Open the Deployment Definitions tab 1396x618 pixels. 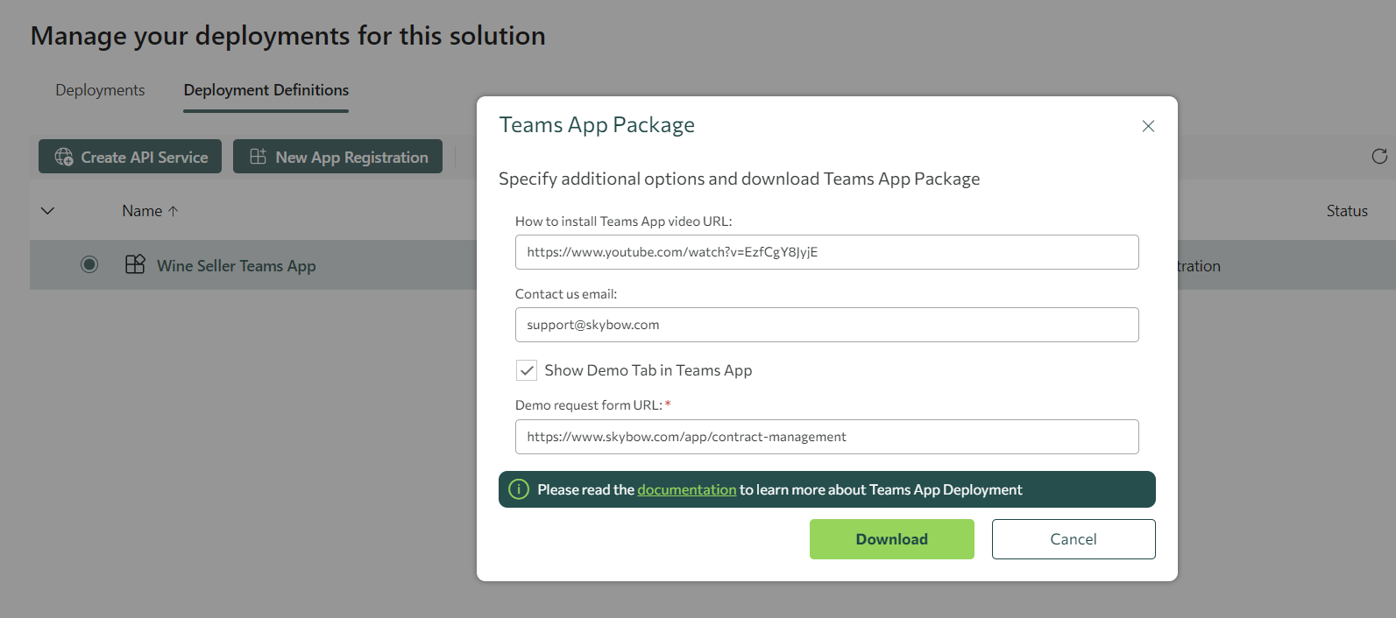(266, 90)
